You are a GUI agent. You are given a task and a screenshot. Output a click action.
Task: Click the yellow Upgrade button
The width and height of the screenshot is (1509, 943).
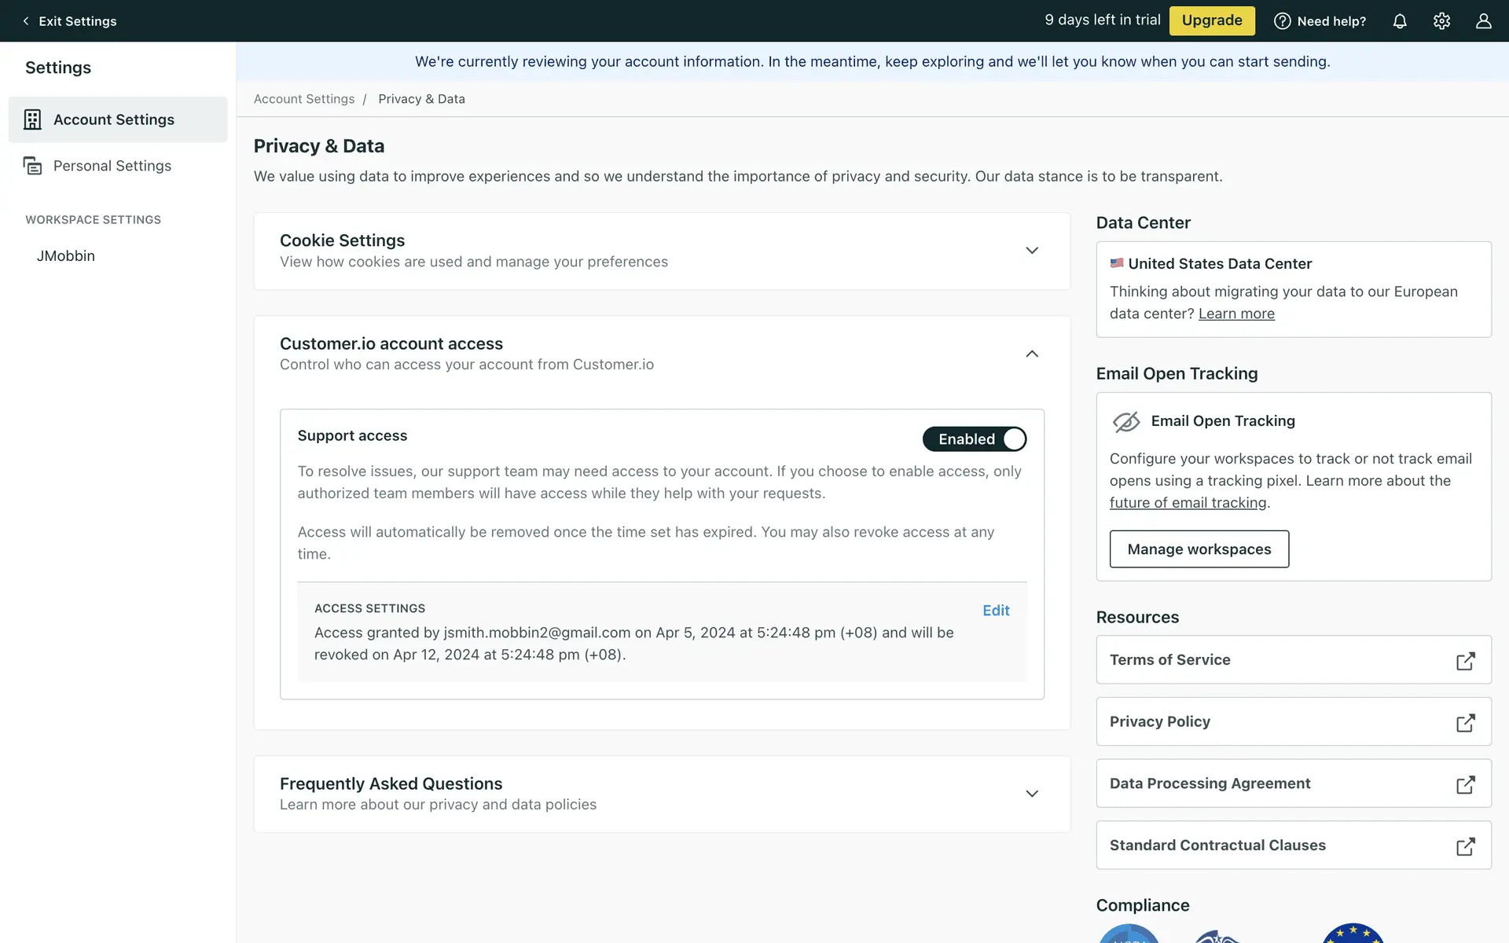click(1211, 20)
